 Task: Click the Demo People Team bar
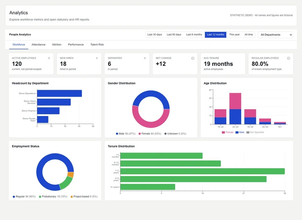43,119
